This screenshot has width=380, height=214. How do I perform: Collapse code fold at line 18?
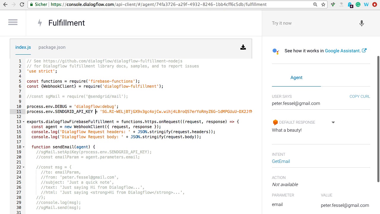[x=24, y=147]
